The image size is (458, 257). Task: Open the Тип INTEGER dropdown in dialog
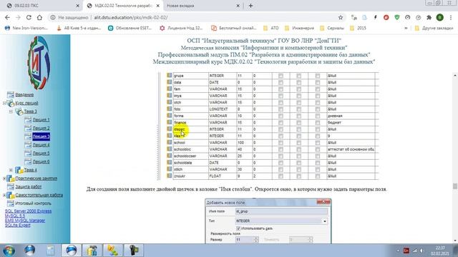324,221
